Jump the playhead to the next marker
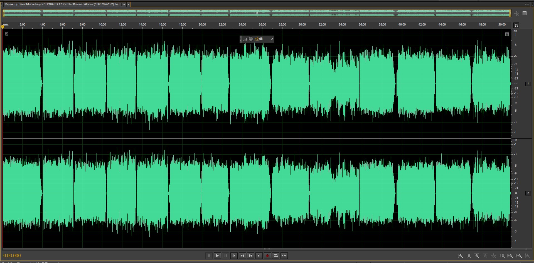This screenshot has height=263, width=534. pyautogui.click(x=259, y=256)
